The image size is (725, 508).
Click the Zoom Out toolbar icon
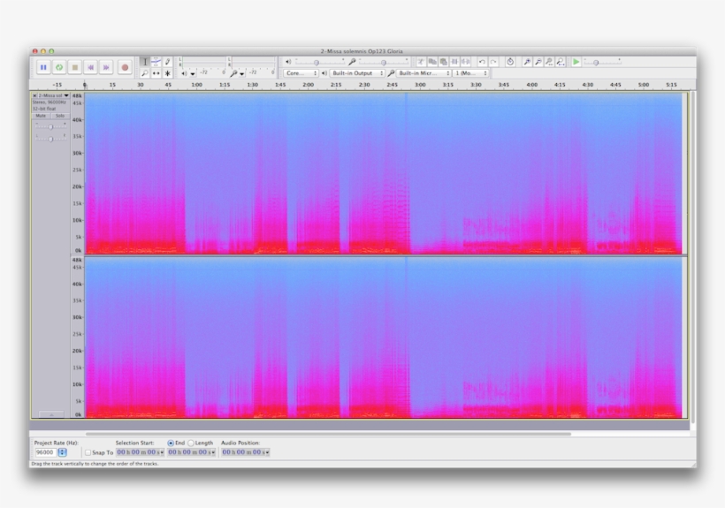point(538,62)
